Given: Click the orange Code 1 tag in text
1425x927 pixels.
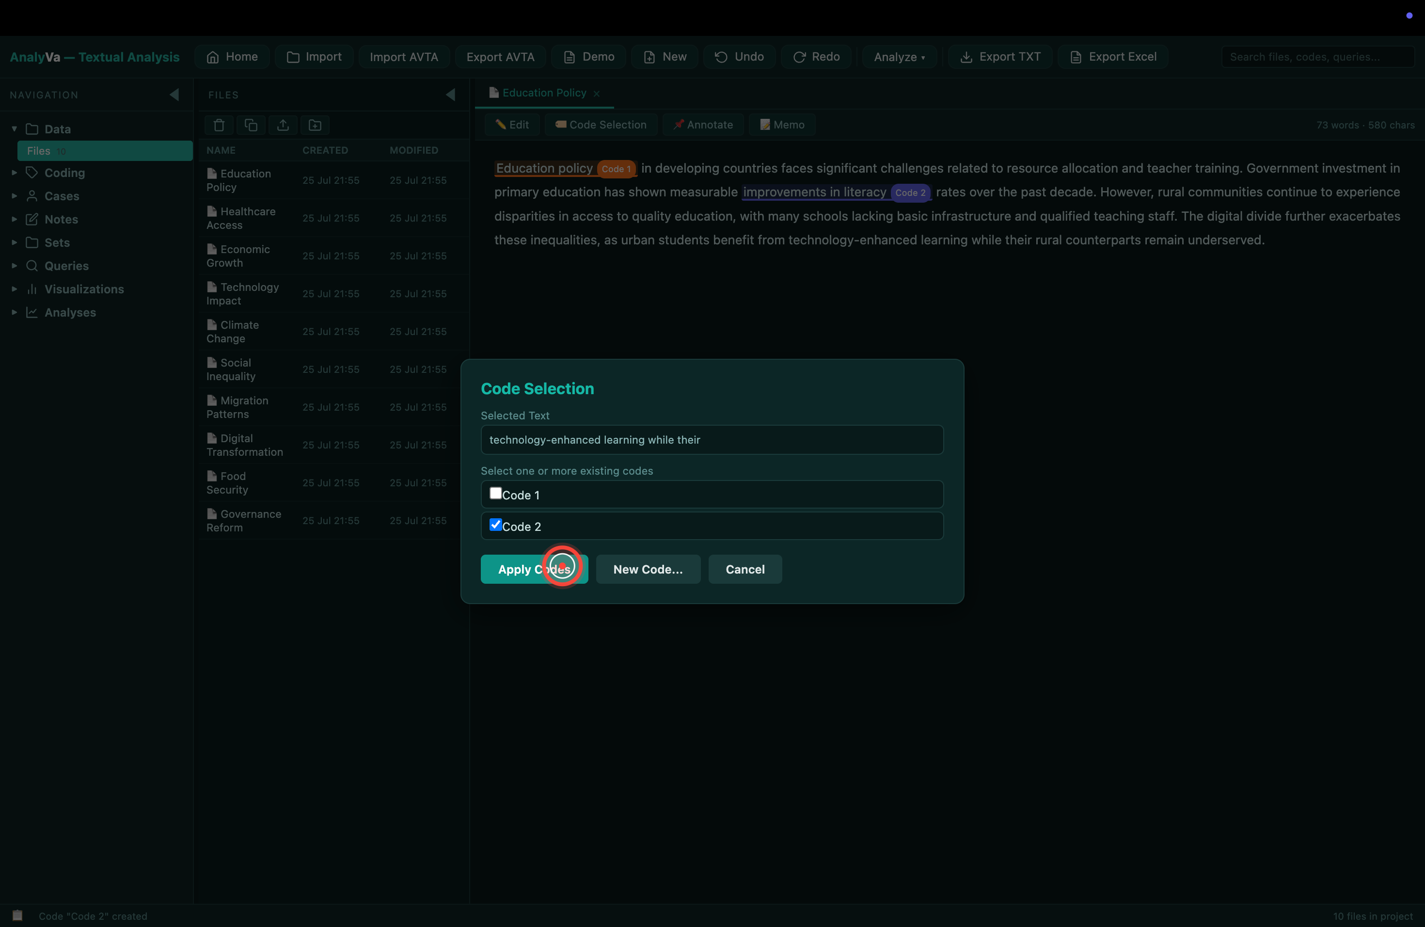Looking at the screenshot, I should [x=616, y=169].
